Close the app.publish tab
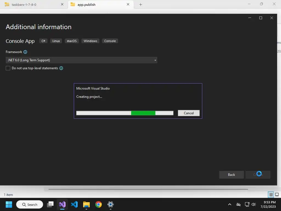Viewport: 281px width, 211px height. tap(128, 4)
